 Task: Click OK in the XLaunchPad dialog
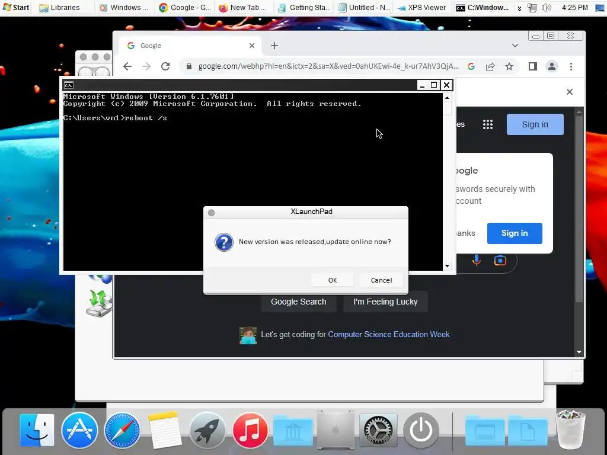point(333,280)
